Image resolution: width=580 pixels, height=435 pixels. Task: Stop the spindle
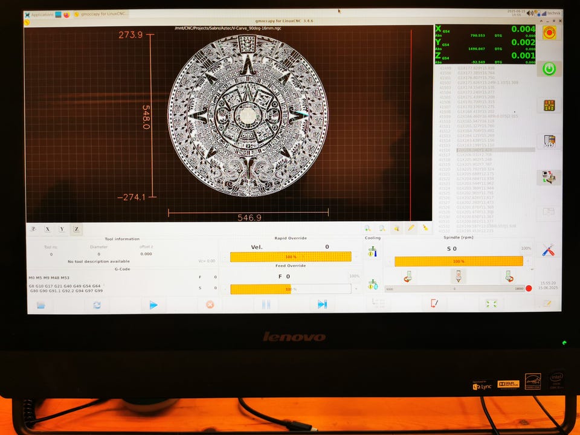(459, 276)
